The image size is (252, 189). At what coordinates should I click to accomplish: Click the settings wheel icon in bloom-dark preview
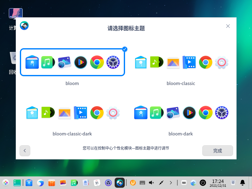[x=222, y=112]
